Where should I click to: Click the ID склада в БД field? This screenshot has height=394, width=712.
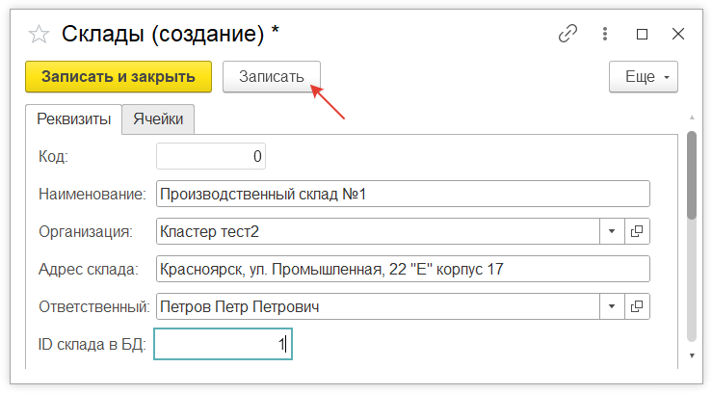(223, 344)
